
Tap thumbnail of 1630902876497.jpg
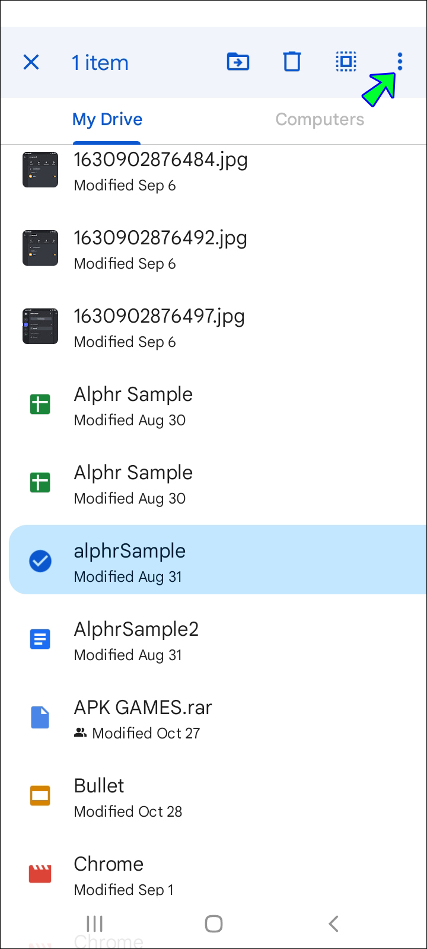click(x=40, y=326)
